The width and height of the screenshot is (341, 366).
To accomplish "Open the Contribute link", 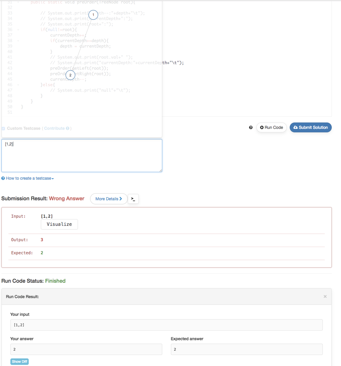I will (54, 128).
